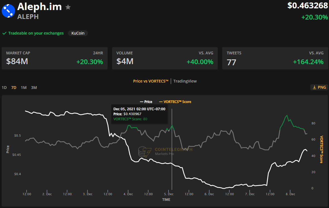The image size is (329, 208).
Task: Click the download arrow in the PNG button
Action: [314, 87]
